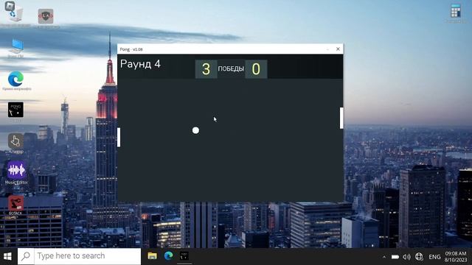This screenshot has height=265, width=472.
Task: Launch Microsoft Edge from the taskbar
Action: click(x=168, y=256)
